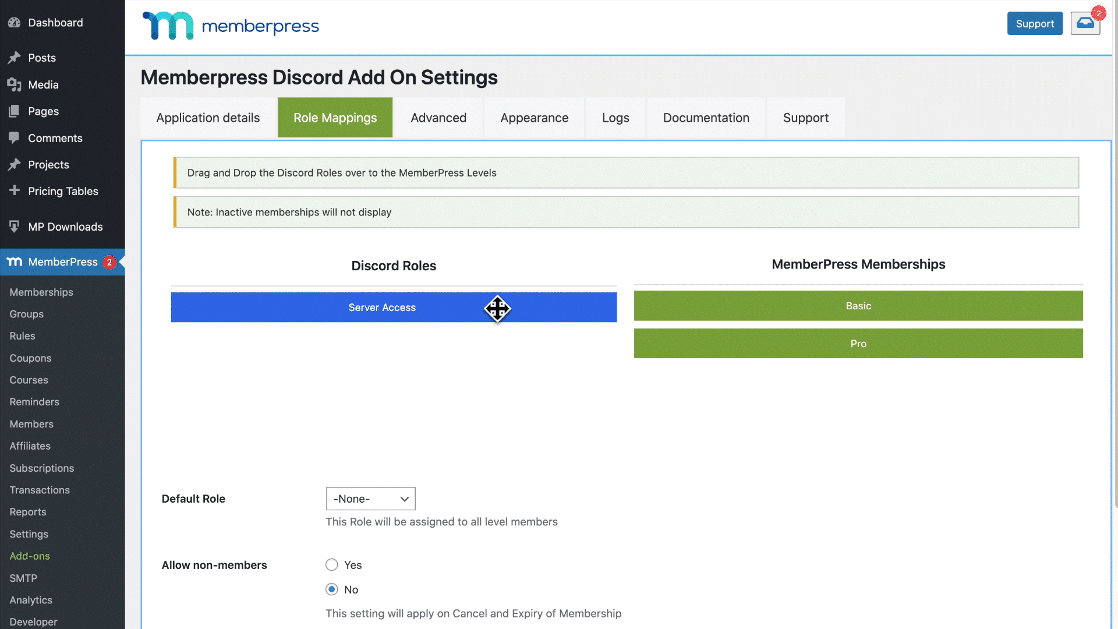Click the Discord Roles heading

(394, 266)
